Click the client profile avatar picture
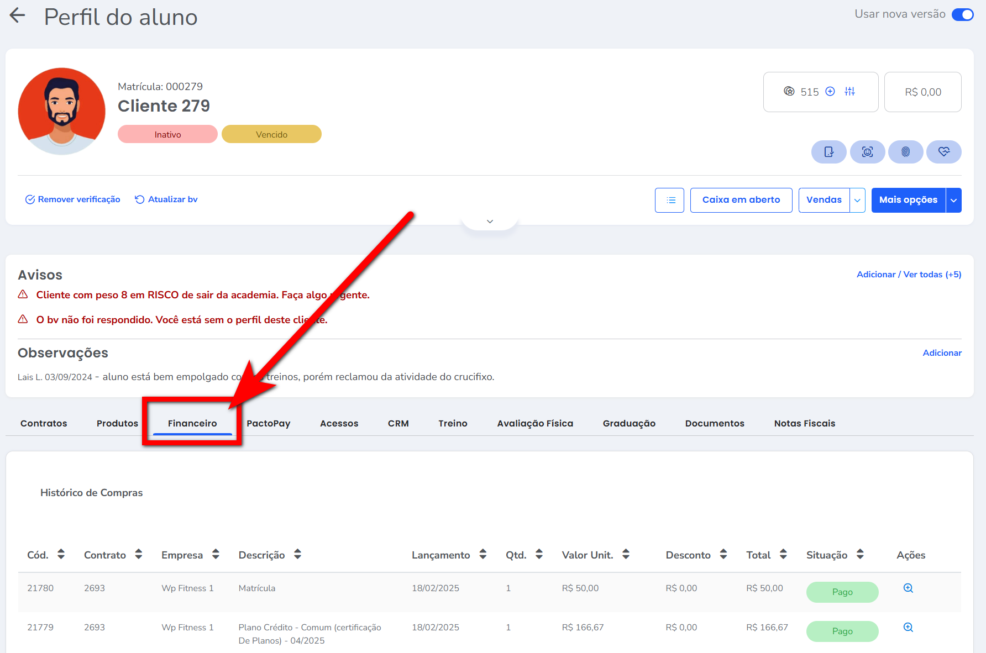This screenshot has width=986, height=653. (62, 111)
